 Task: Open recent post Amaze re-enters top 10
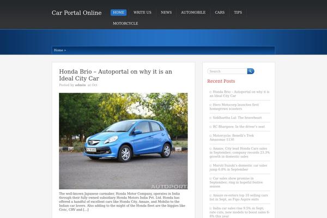(x=239, y=197)
